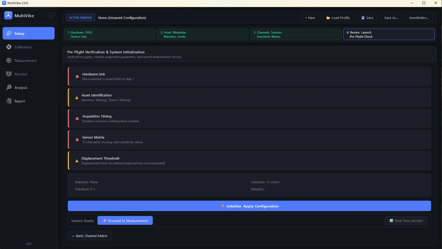The height and width of the screenshot is (249, 442).
Task: Click the Analysis icon in sidebar
Action: click(9, 88)
